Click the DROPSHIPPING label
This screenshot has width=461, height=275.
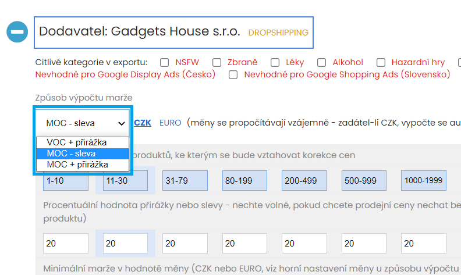[x=278, y=33]
